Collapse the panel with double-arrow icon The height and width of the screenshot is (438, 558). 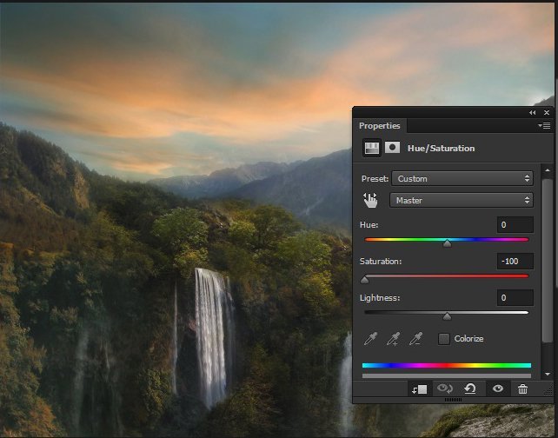[532, 113]
